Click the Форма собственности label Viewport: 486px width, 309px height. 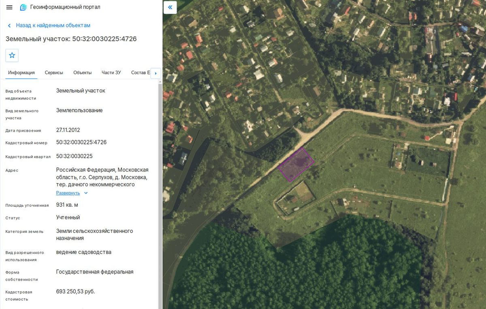[x=22, y=276]
